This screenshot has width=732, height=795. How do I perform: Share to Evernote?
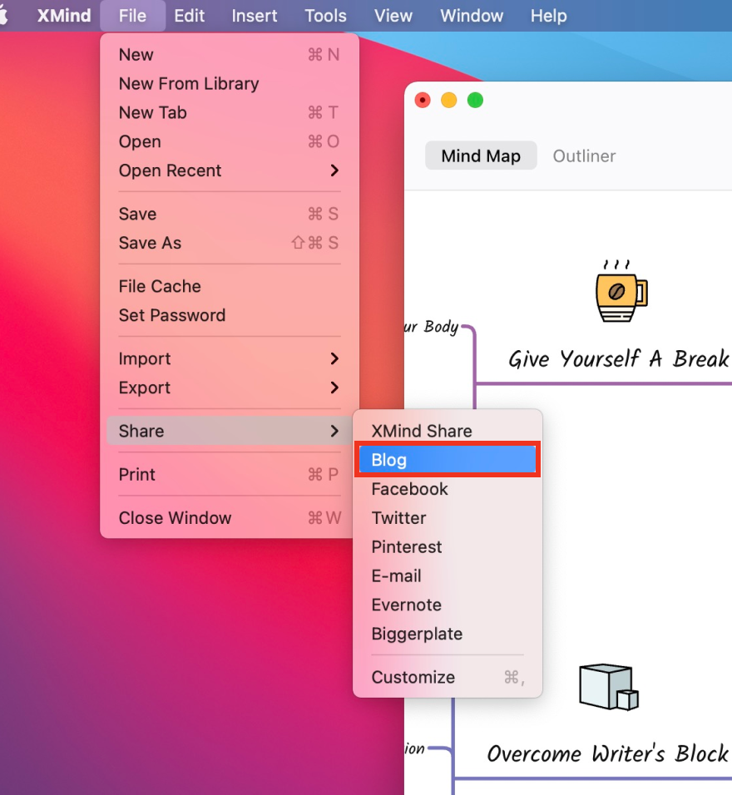click(x=448, y=605)
